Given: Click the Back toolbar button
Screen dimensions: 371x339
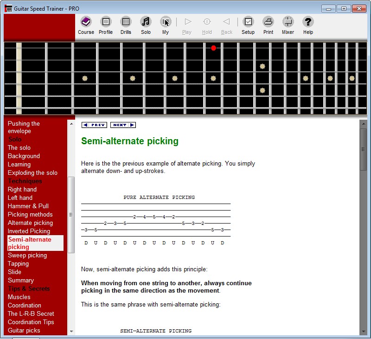Looking at the screenshot, I should coord(227,22).
